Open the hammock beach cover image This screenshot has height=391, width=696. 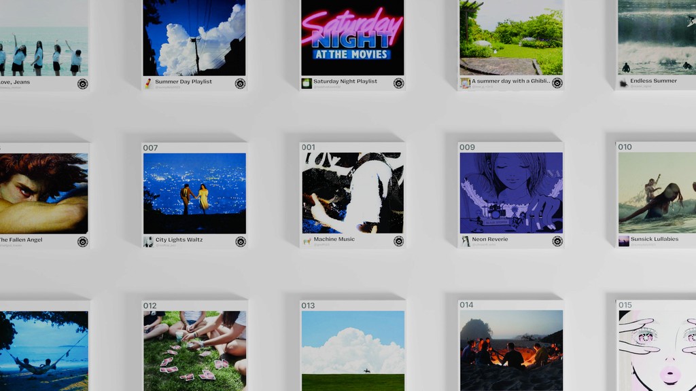tap(44, 351)
